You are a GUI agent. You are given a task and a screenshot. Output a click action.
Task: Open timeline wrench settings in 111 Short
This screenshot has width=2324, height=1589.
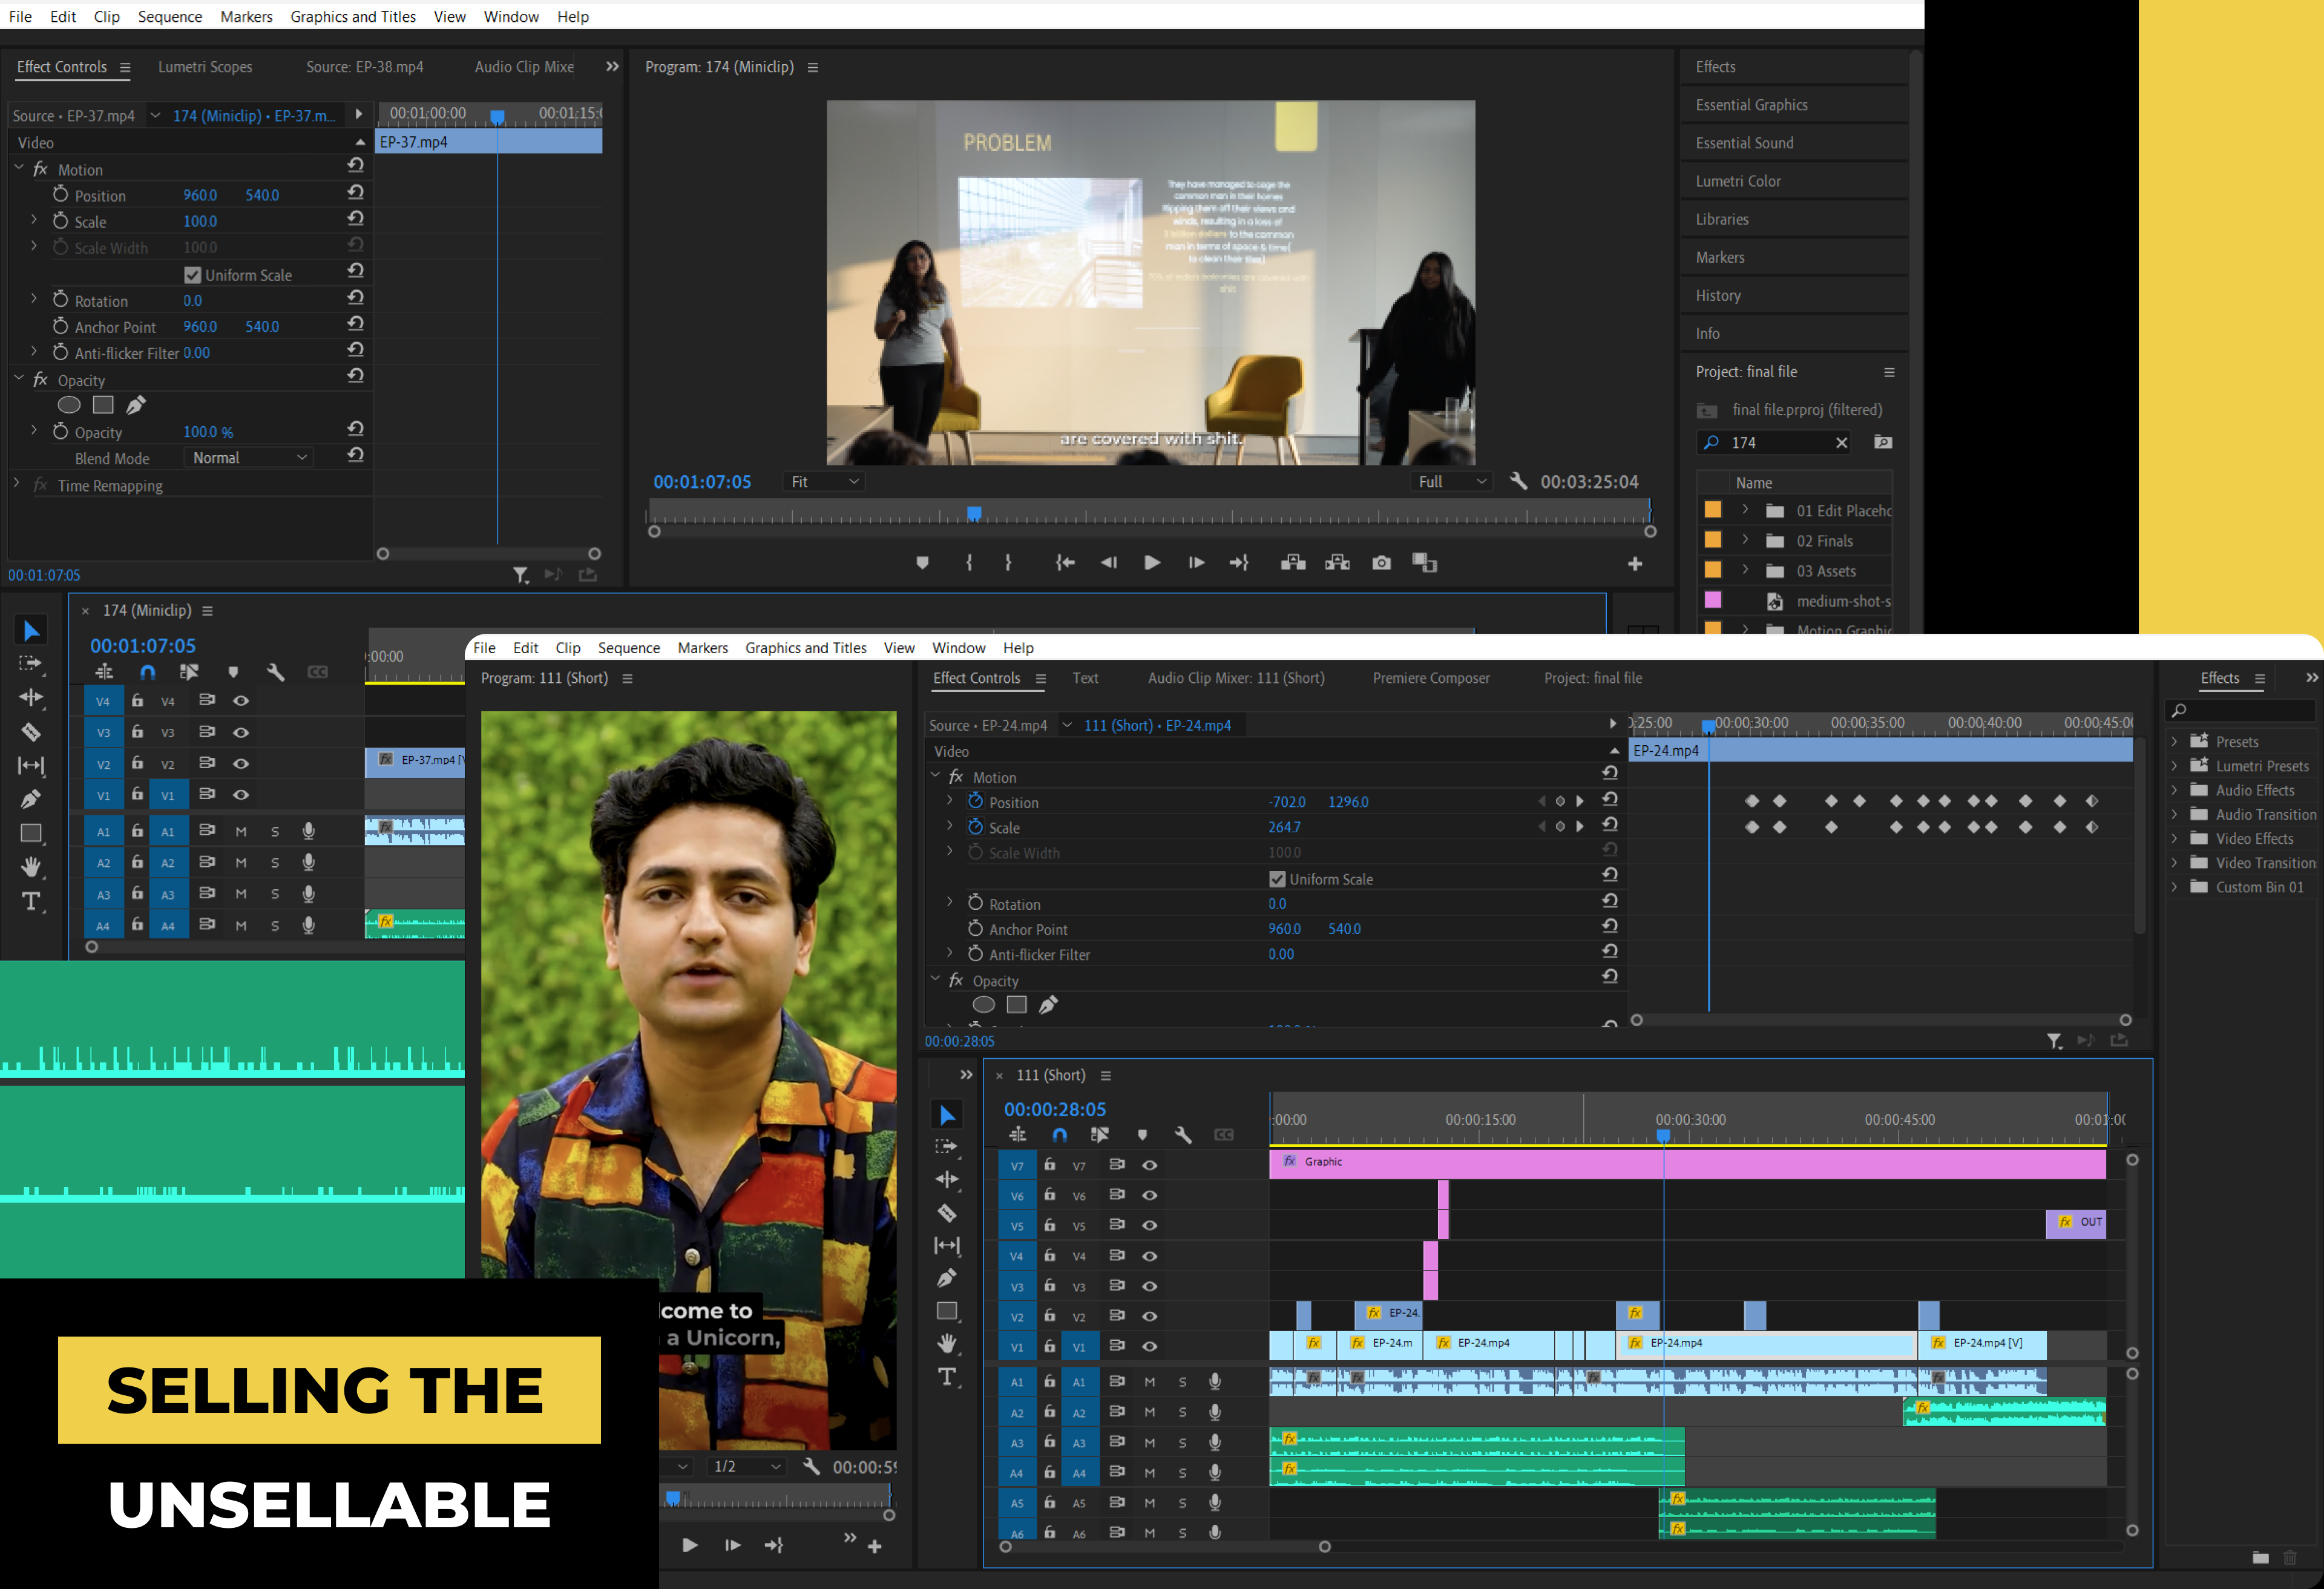pos(1183,1135)
